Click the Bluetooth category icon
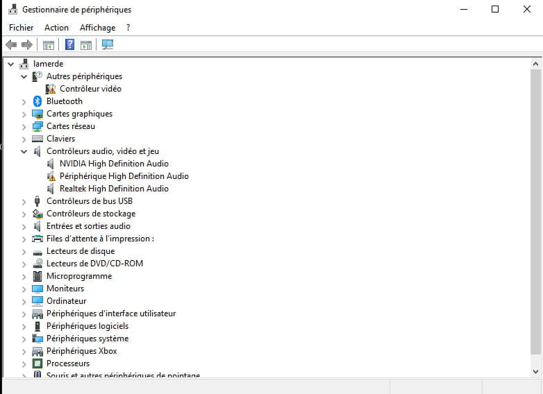543x394 pixels. point(37,101)
